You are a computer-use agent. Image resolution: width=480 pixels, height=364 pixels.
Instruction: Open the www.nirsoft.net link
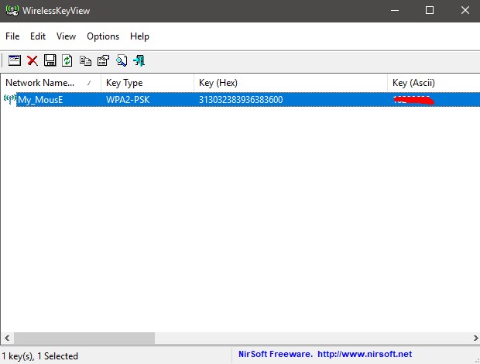[x=365, y=354]
